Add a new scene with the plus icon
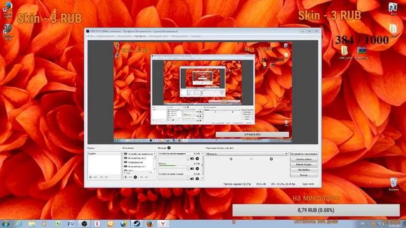Screen dimensions: 406x228 (x=90, y=177)
